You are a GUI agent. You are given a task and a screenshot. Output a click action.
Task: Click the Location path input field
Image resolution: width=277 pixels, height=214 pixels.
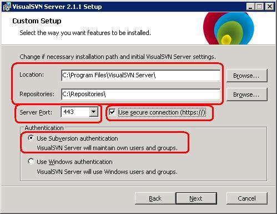pos(140,76)
